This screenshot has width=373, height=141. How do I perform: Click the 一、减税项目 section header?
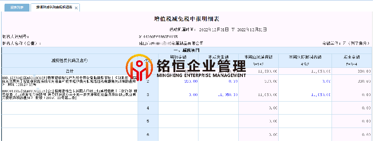(x=186, y=51)
